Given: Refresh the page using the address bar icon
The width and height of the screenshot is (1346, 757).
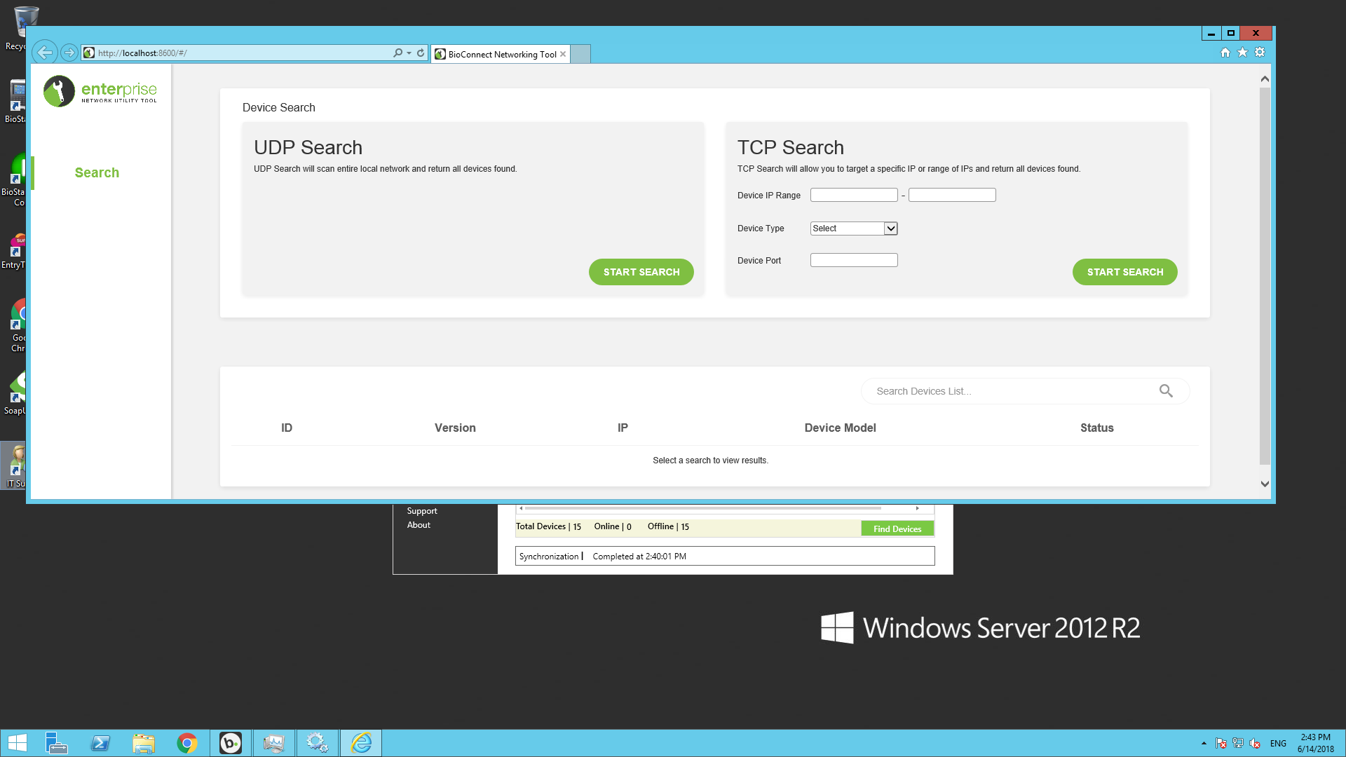Looking at the screenshot, I should pyautogui.click(x=419, y=53).
